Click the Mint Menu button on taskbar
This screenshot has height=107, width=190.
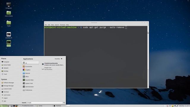[x=4, y=106]
